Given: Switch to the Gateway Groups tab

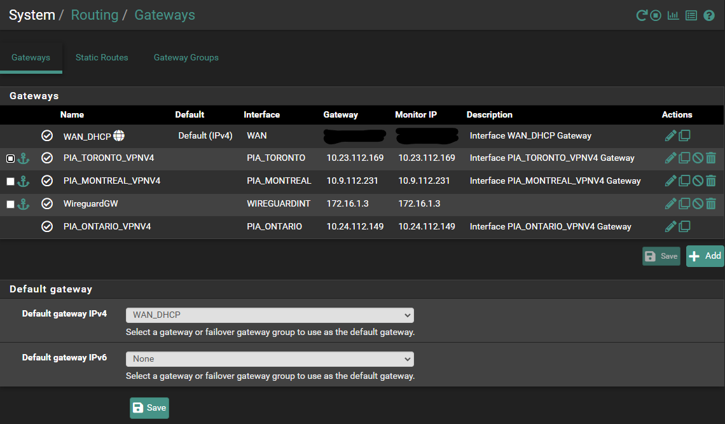Looking at the screenshot, I should 186,57.
